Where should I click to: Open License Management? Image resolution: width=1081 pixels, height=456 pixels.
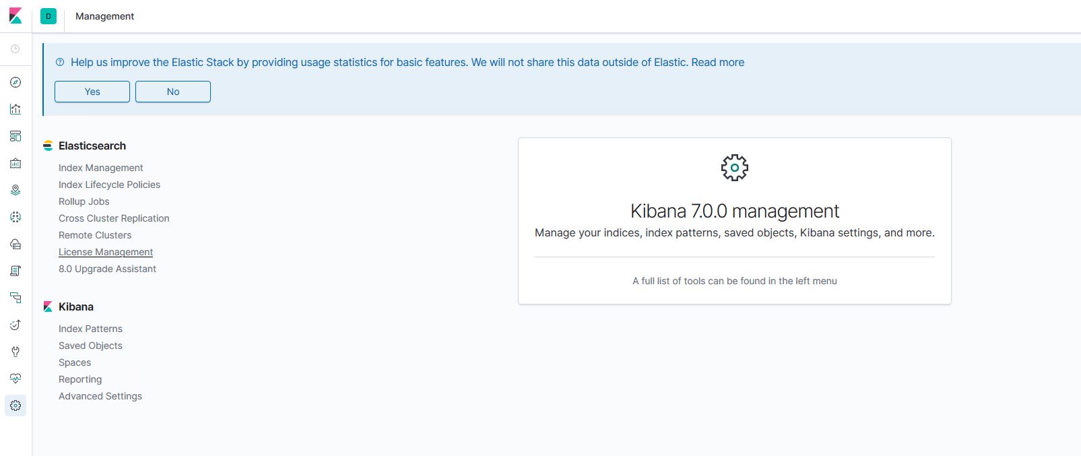pos(106,252)
